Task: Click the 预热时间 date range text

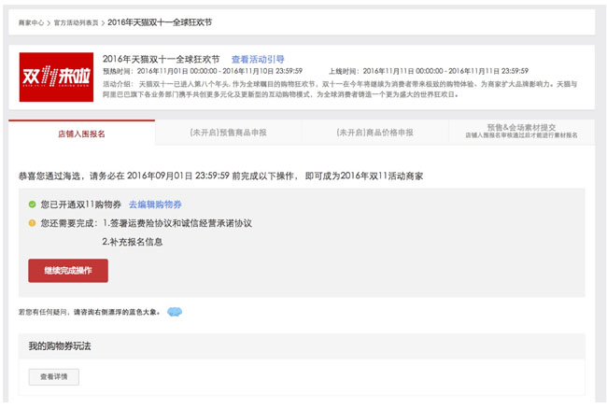Action: coord(203,71)
